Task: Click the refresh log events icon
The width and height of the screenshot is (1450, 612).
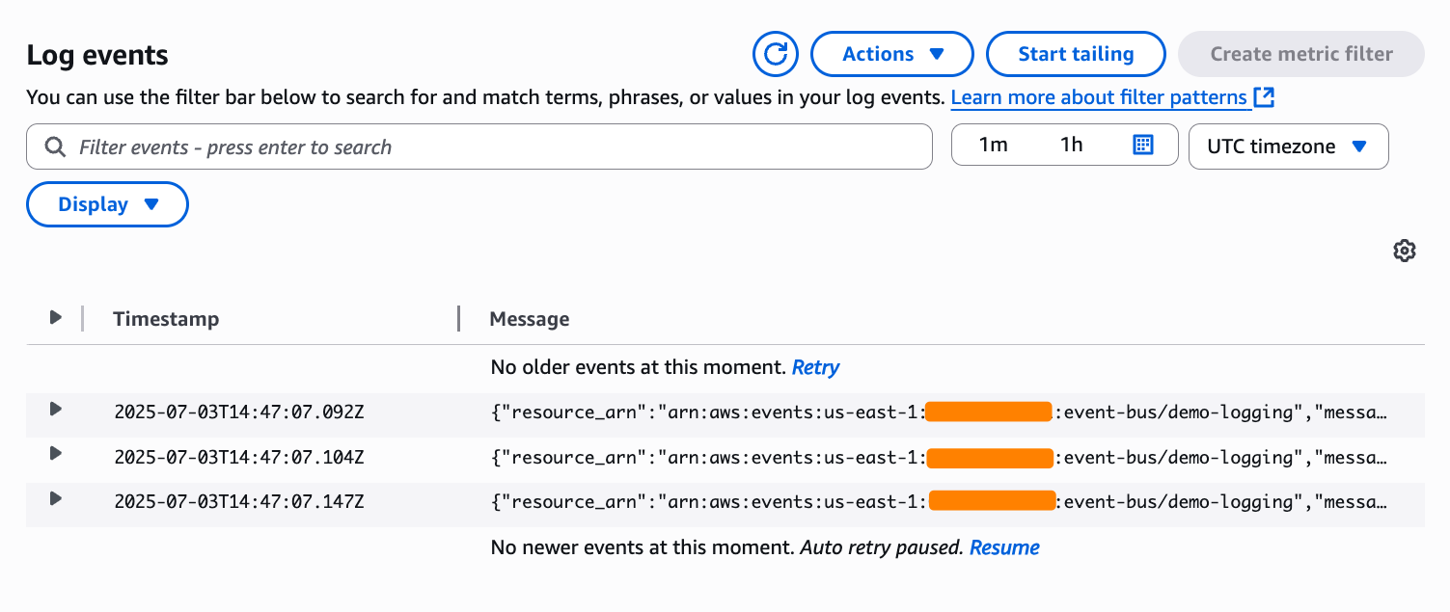Action: (776, 54)
